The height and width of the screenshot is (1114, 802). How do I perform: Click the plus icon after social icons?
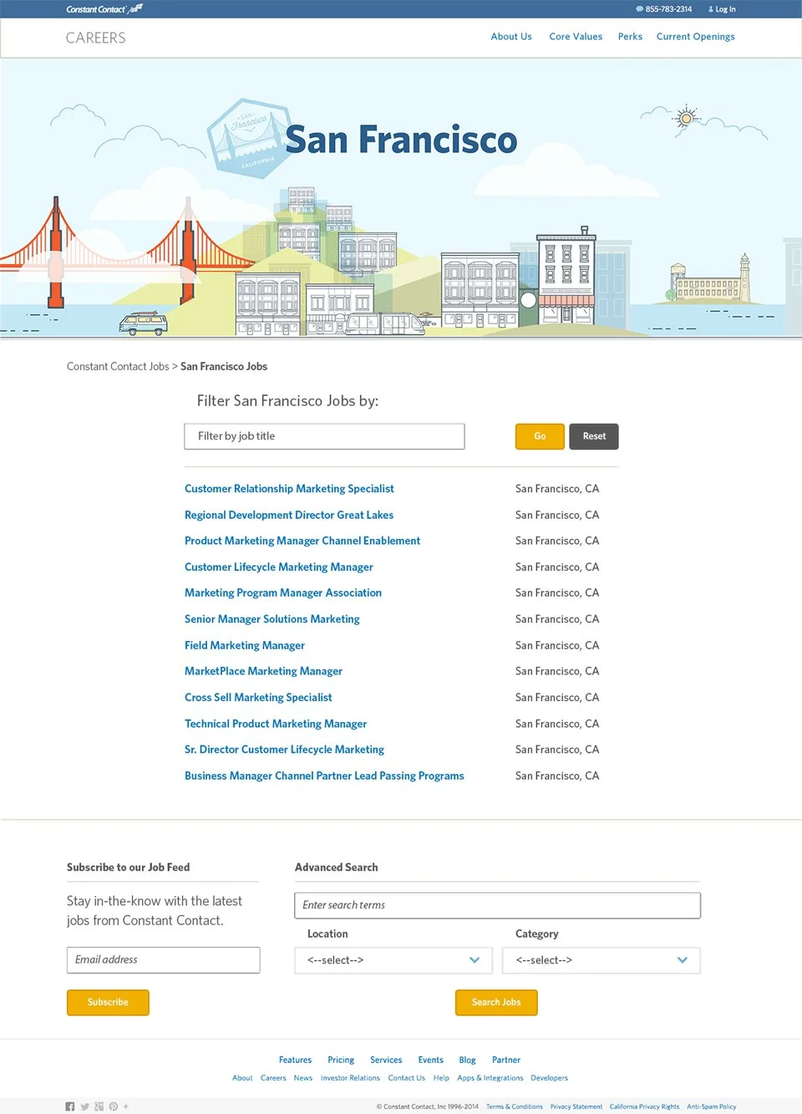(126, 1106)
